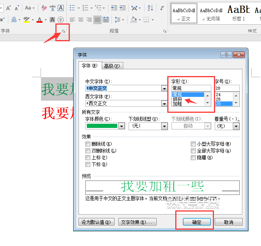Click the phonetic guide wén icon
Viewport: 261px width, 246px height.
52,8
